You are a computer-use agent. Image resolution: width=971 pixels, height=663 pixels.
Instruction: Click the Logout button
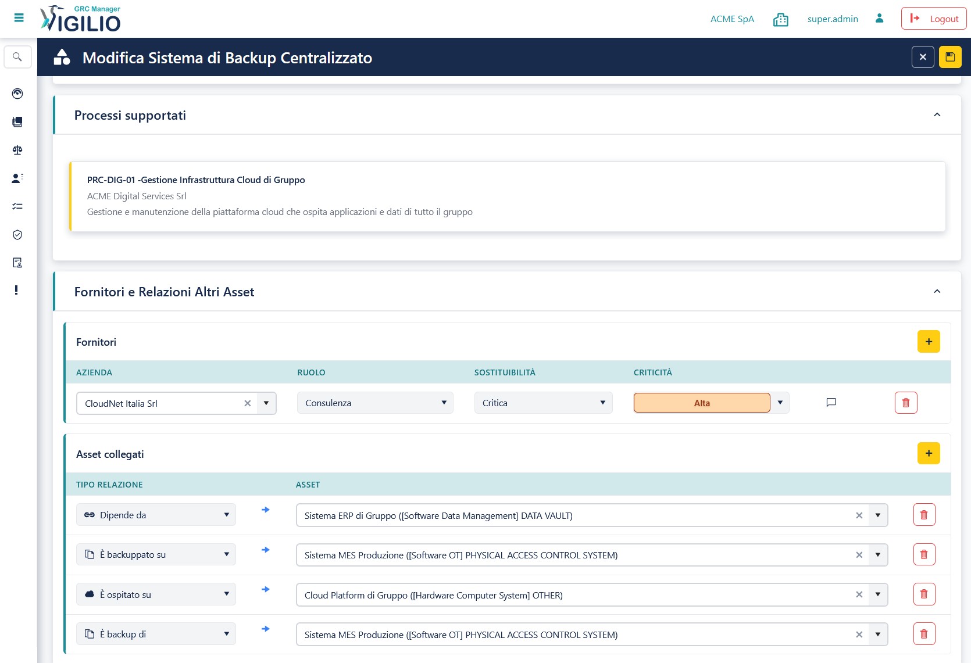point(934,19)
